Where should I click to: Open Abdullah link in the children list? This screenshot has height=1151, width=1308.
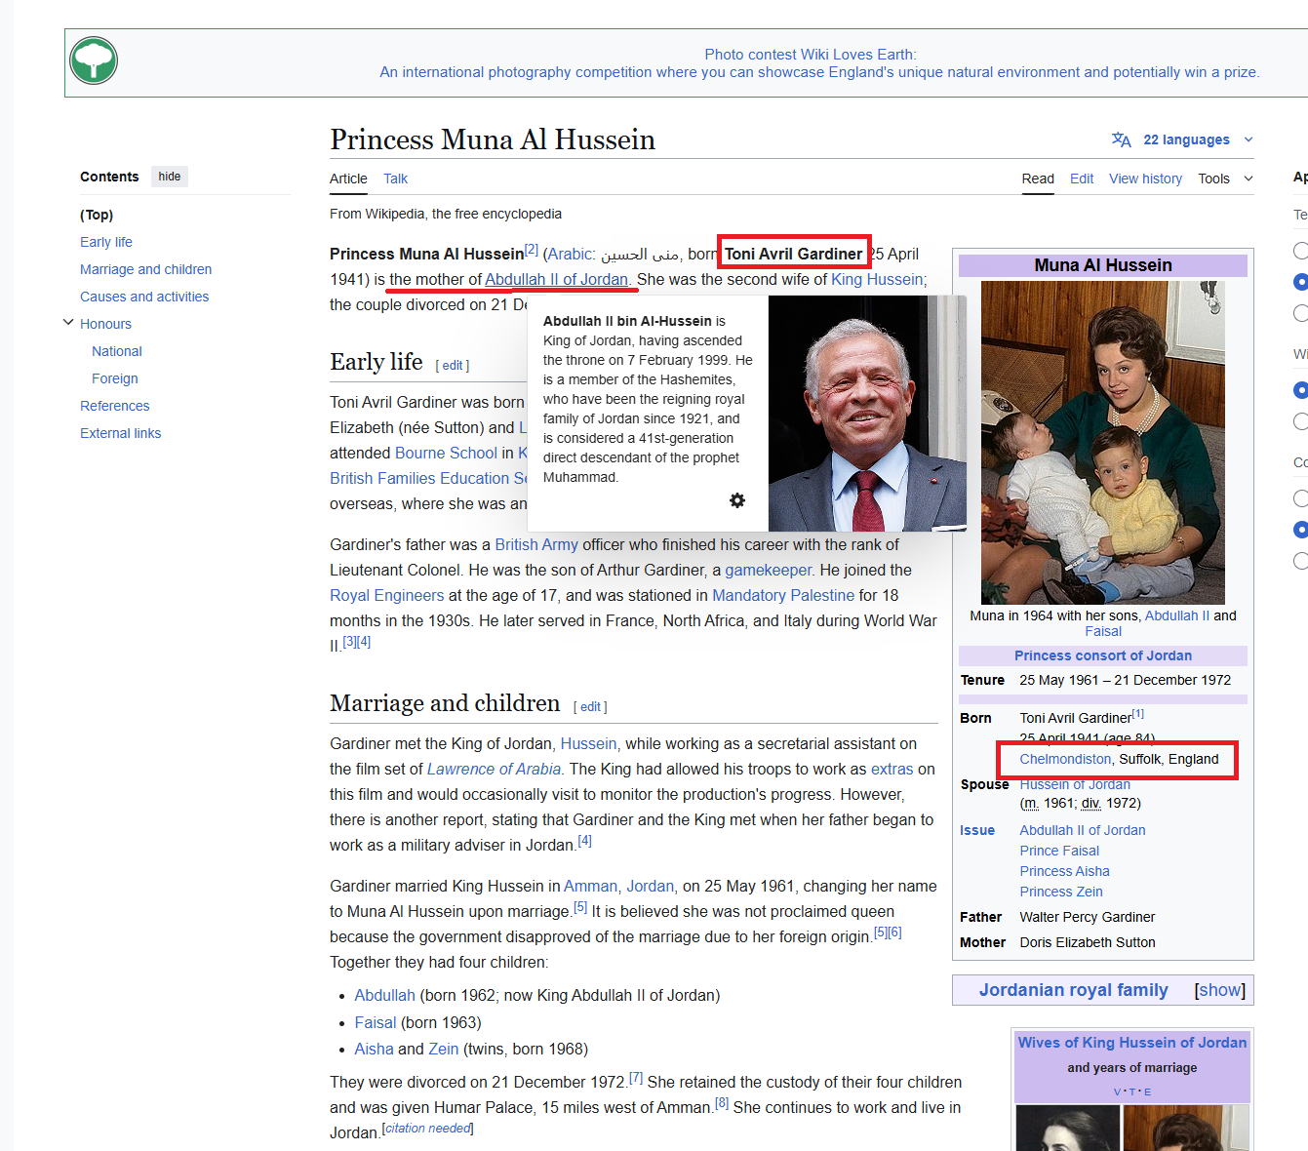tap(384, 995)
